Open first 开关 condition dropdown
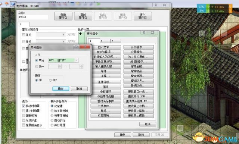Image resolution: width=239 pixels, height=144 pixels. tap(51, 35)
